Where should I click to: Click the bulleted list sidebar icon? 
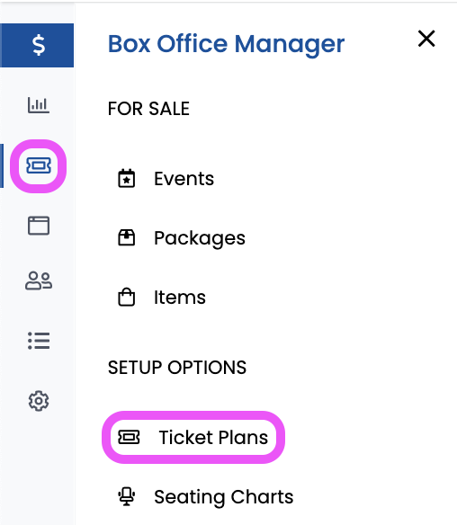point(39,341)
